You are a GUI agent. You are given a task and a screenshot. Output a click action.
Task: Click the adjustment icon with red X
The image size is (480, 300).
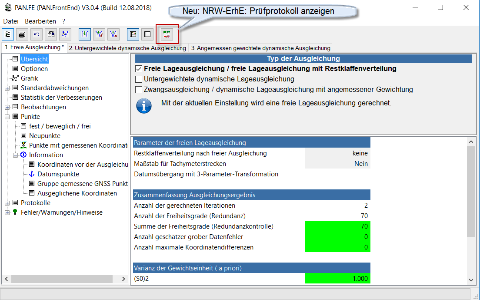click(113, 34)
